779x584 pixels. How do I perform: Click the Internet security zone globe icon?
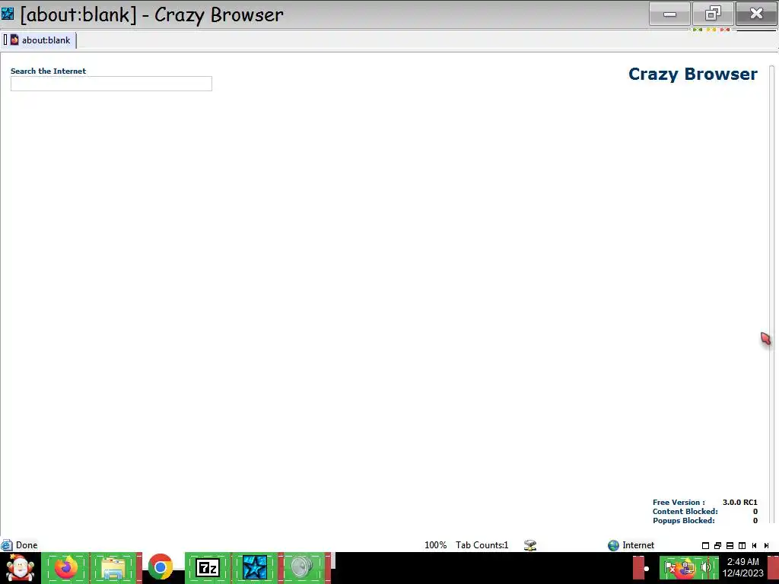tap(614, 545)
